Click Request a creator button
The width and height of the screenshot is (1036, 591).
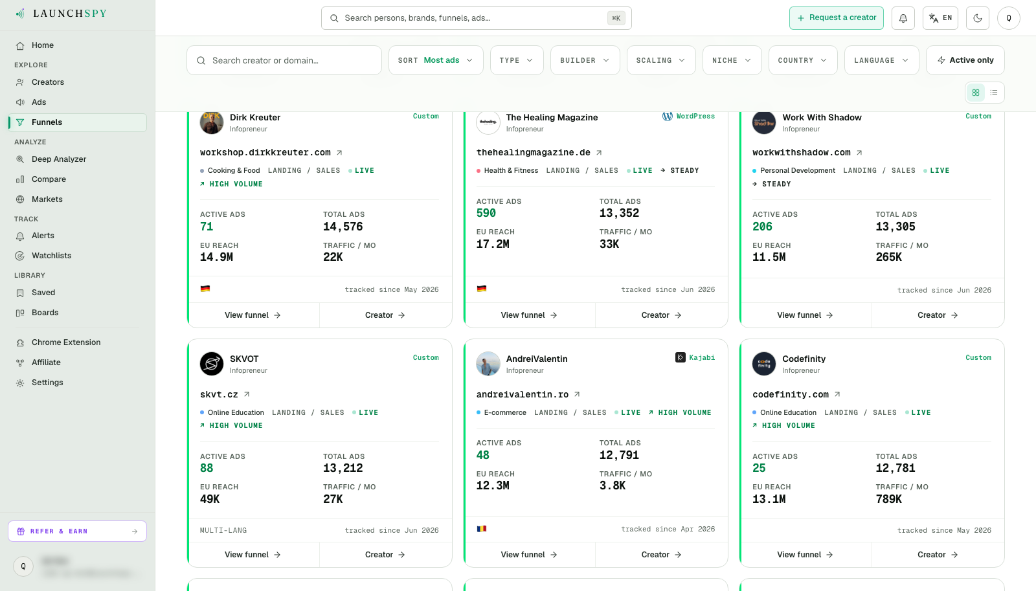(837, 18)
